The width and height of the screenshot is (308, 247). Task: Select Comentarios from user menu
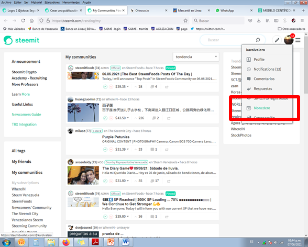[264, 79]
